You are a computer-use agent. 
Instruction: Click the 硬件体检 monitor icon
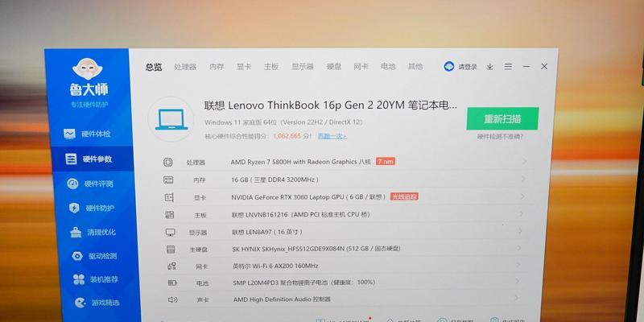pyautogui.click(x=69, y=134)
